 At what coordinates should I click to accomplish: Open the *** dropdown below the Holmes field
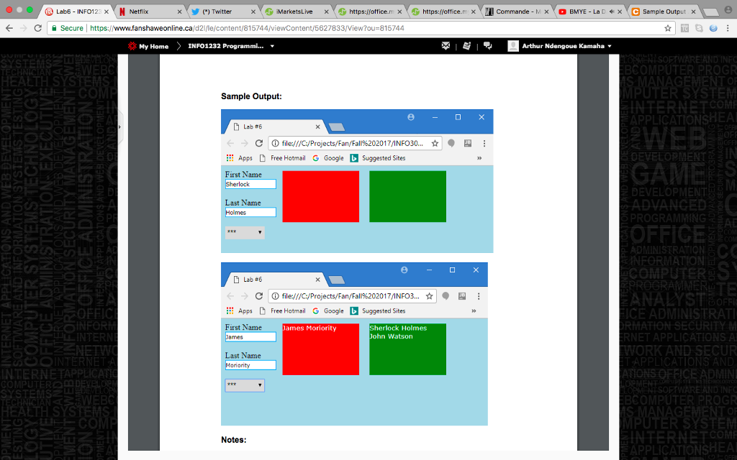(245, 232)
